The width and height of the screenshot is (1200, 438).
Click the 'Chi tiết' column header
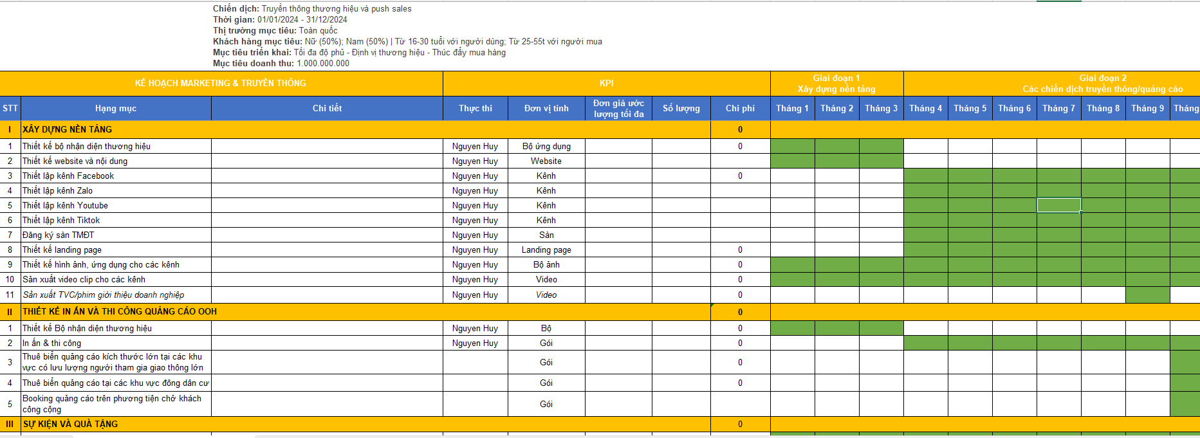[327, 108]
